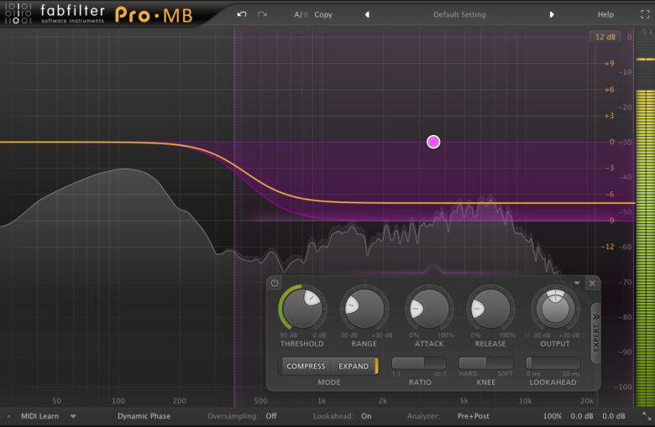This screenshot has width=655, height=427.
Task: Click the Copy button beside A/B
Action: (x=323, y=14)
